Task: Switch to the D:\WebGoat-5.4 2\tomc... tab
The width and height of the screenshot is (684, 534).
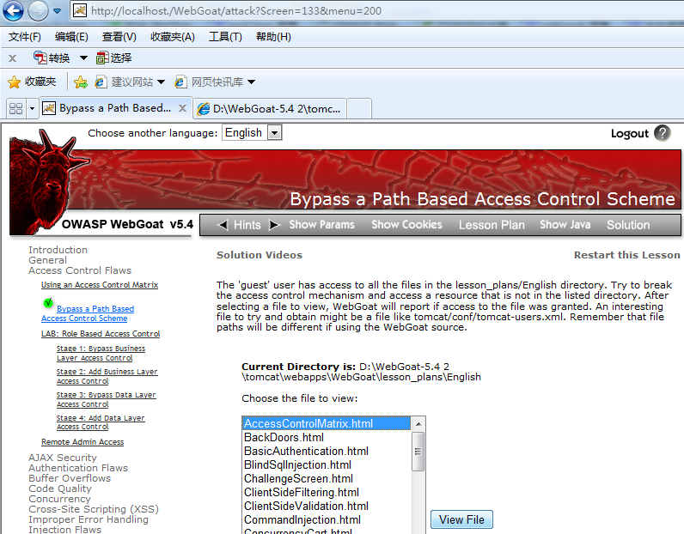Action: click(x=270, y=108)
